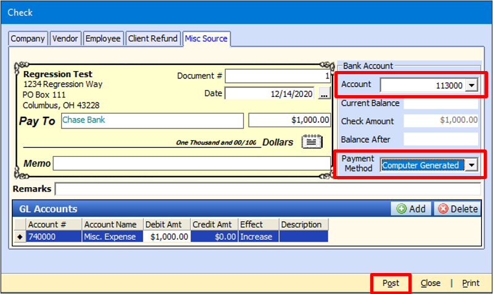Click the empty Description cell of row 740000

tap(304, 237)
